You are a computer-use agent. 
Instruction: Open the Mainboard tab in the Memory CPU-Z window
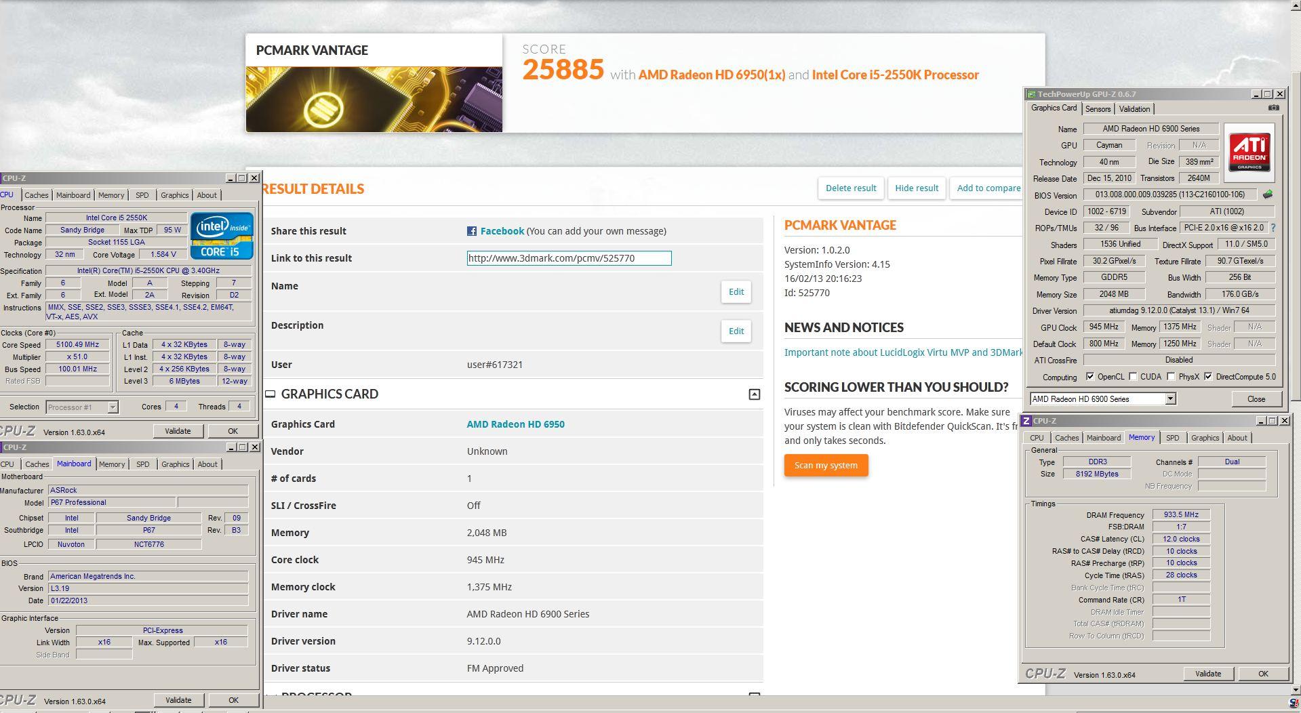(1104, 438)
